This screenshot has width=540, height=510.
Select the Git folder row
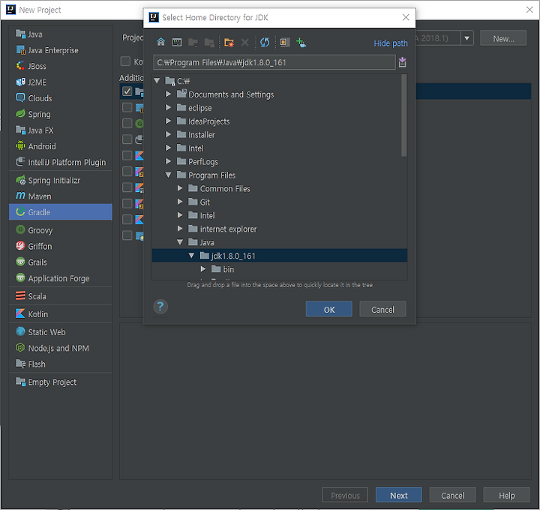279,202
